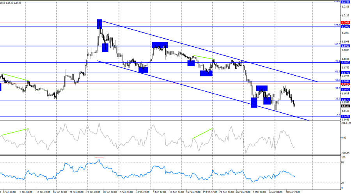This screenshot has width=351, height=195.
Task: Click the 127.2 Fibonacci level label
Action: tap(337, 25)
